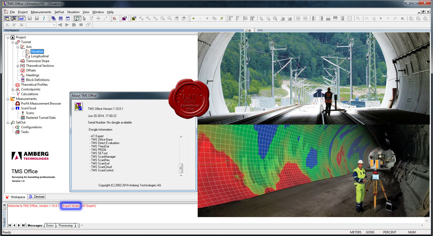
Task: Select the Messages output tab
Action: click(x=35, y=225)
